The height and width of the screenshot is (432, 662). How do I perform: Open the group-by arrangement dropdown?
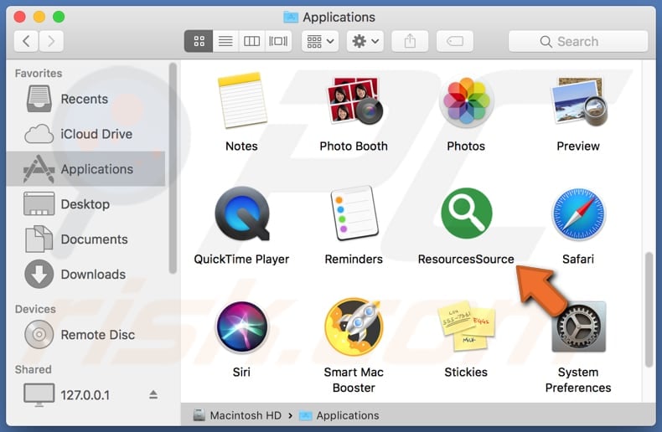coord(320,41)
